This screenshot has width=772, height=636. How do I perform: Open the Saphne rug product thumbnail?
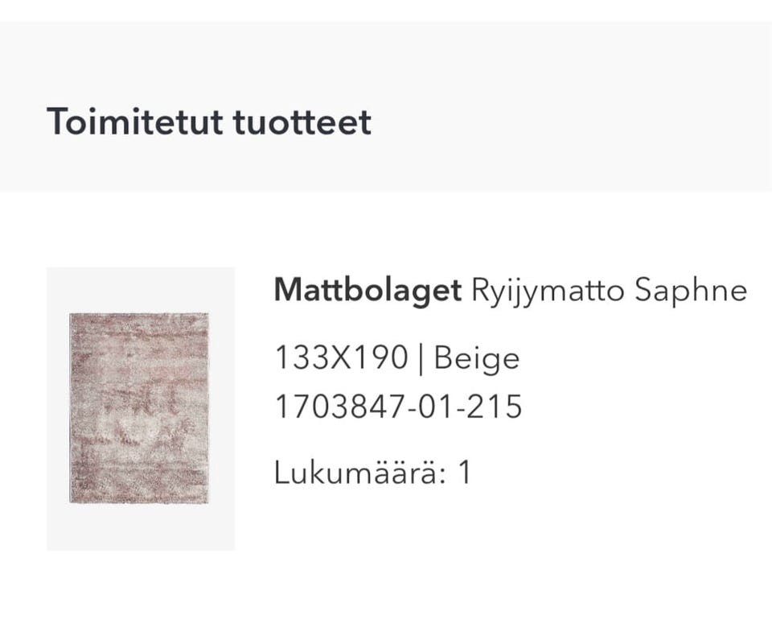(x=140, y=408)
